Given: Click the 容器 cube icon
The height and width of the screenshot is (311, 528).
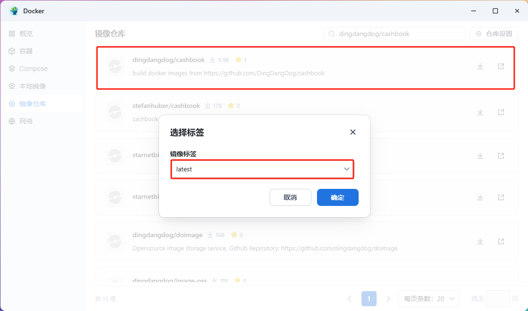Looking at the screenshot, I should pos(12,51).
